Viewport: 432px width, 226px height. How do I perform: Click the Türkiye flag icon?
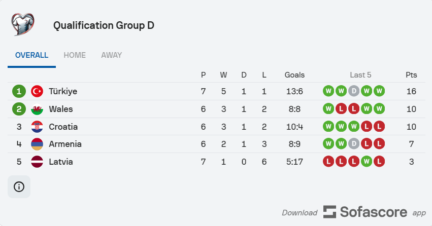pyautogui.click(x=37, y=91)
